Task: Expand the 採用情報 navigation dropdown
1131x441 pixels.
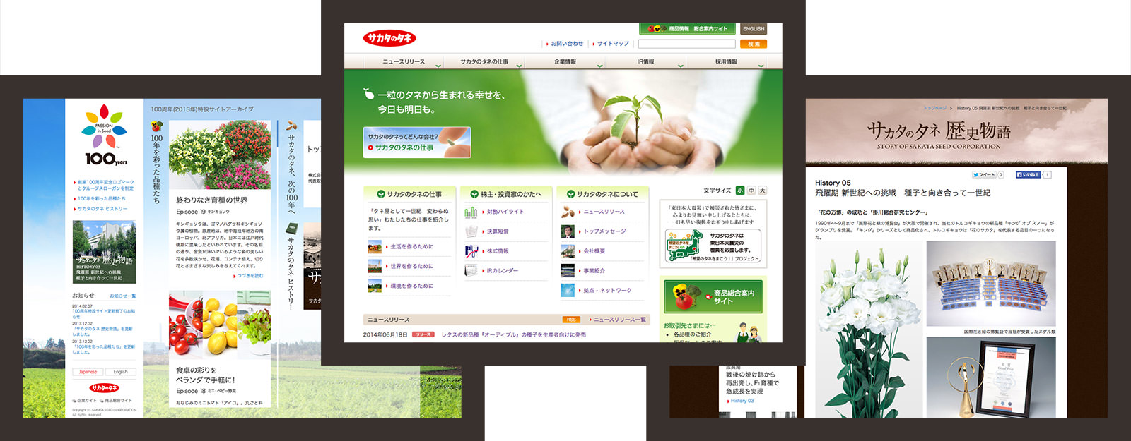Action: 761,66
